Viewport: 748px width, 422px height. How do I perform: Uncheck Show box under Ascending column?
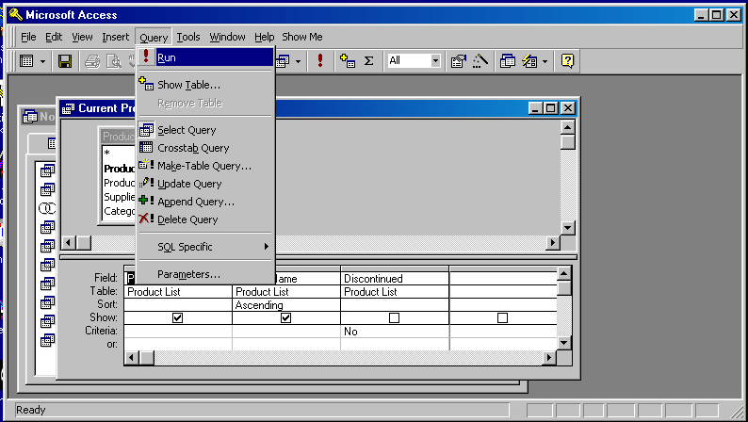pos(285,317)
